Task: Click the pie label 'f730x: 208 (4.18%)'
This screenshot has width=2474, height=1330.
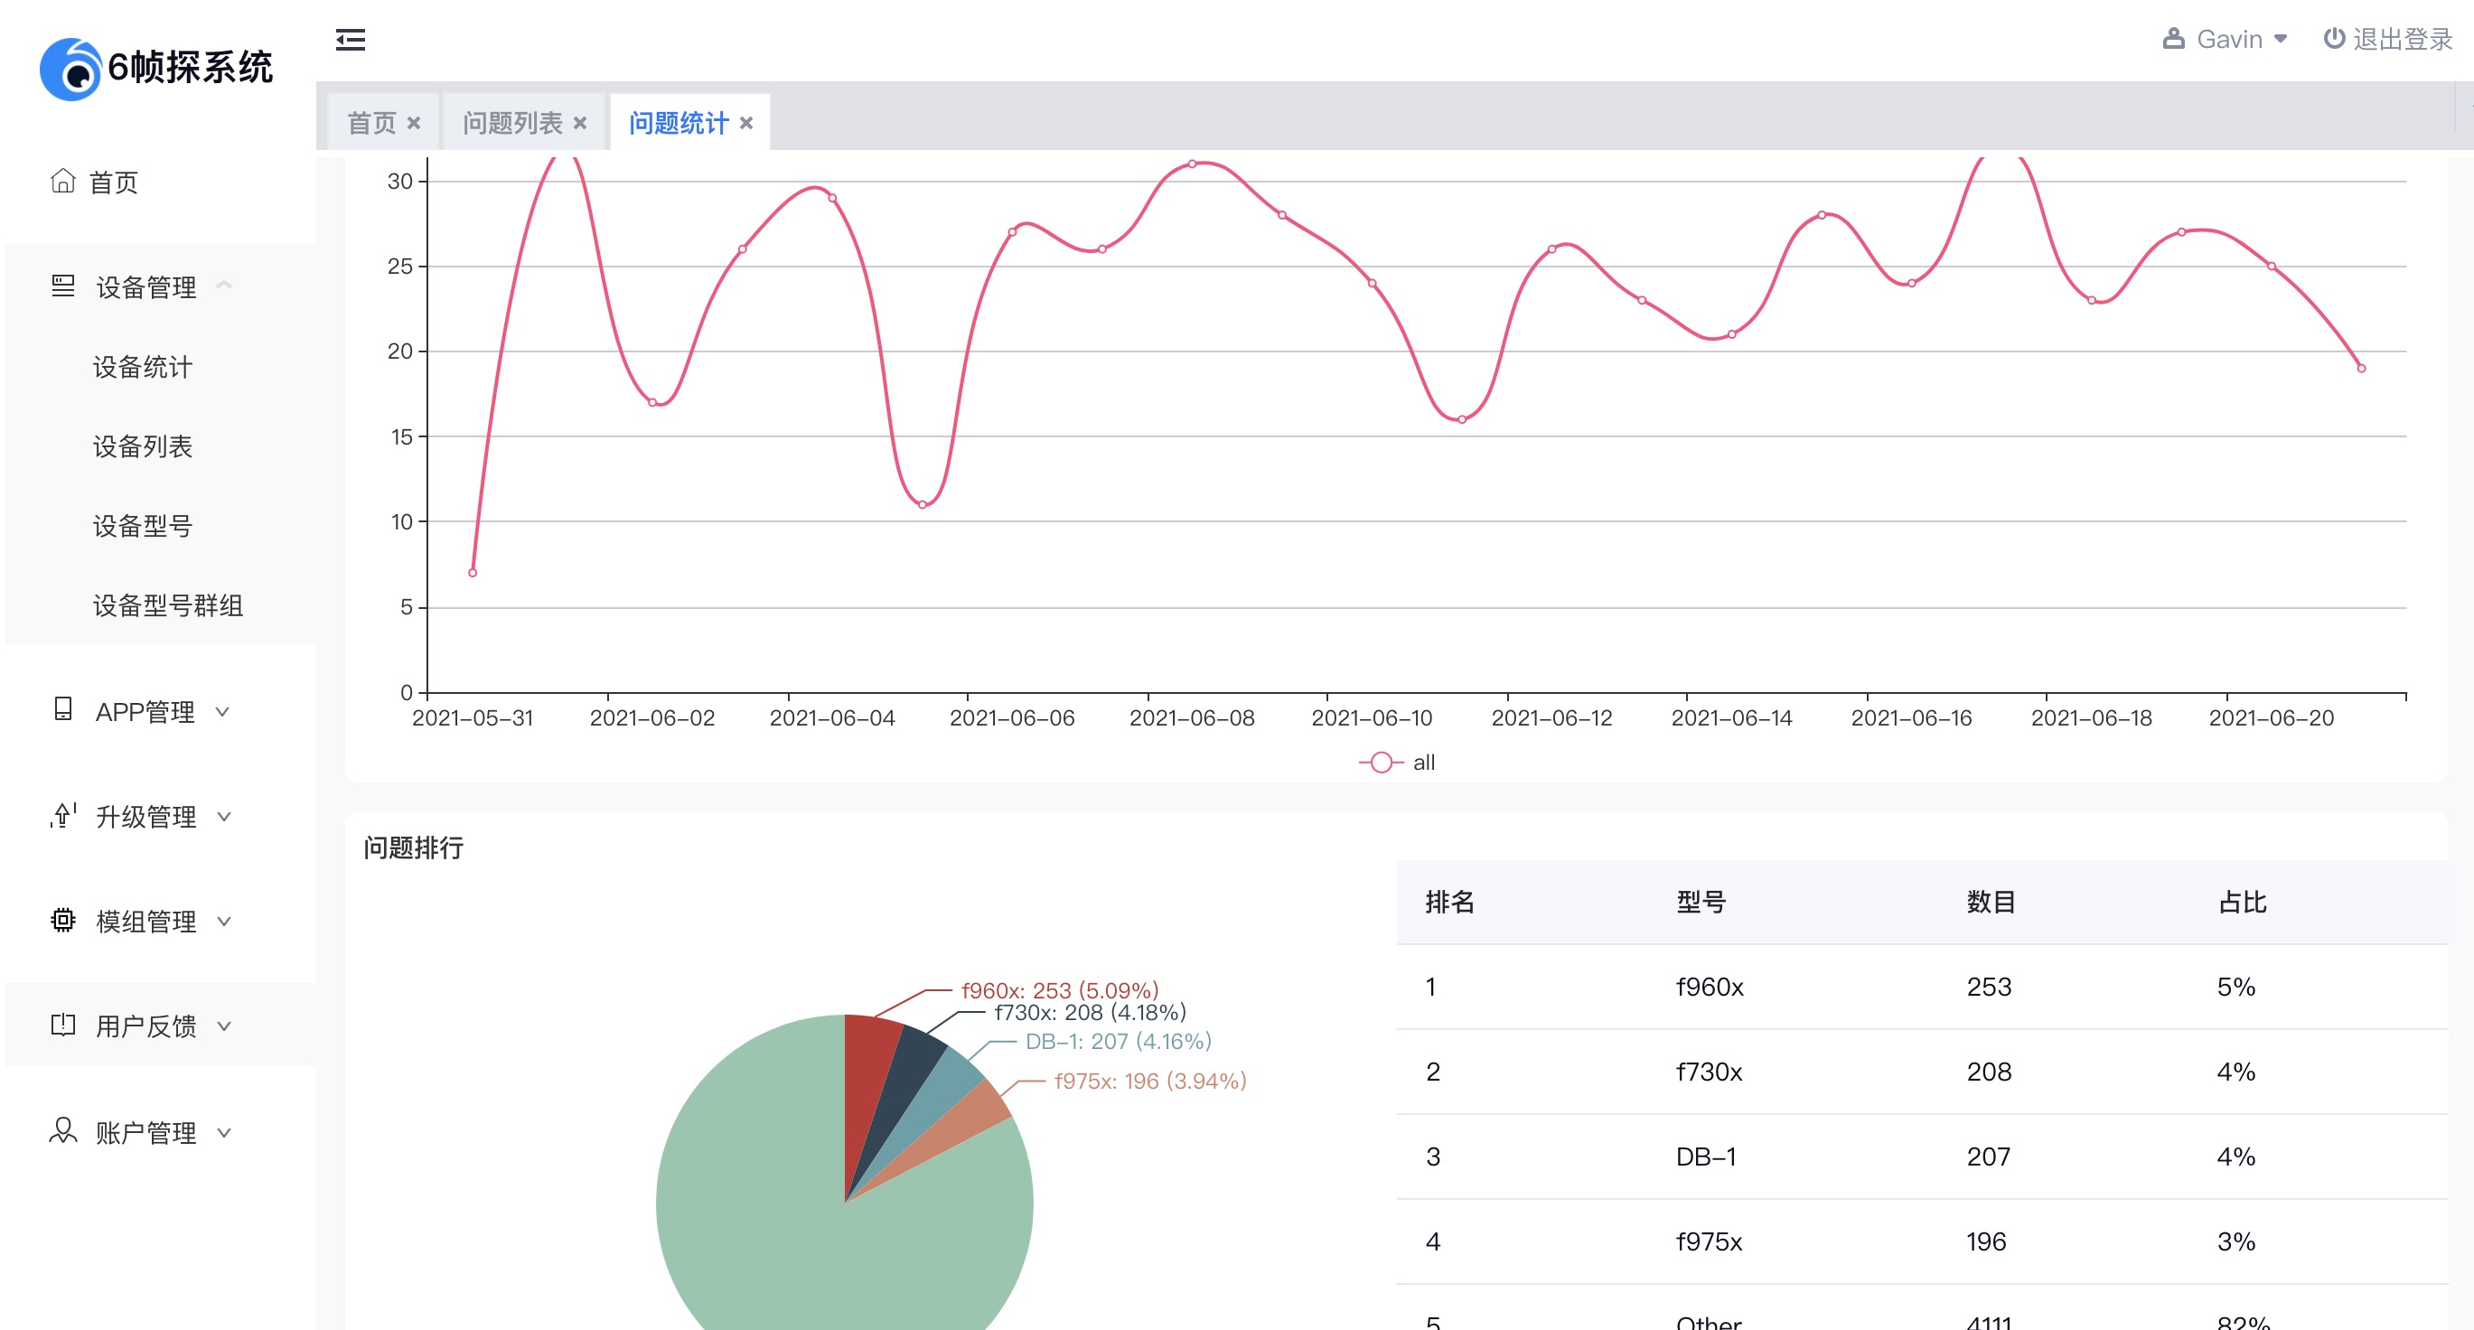Action: click(x=1090, y=1012)
